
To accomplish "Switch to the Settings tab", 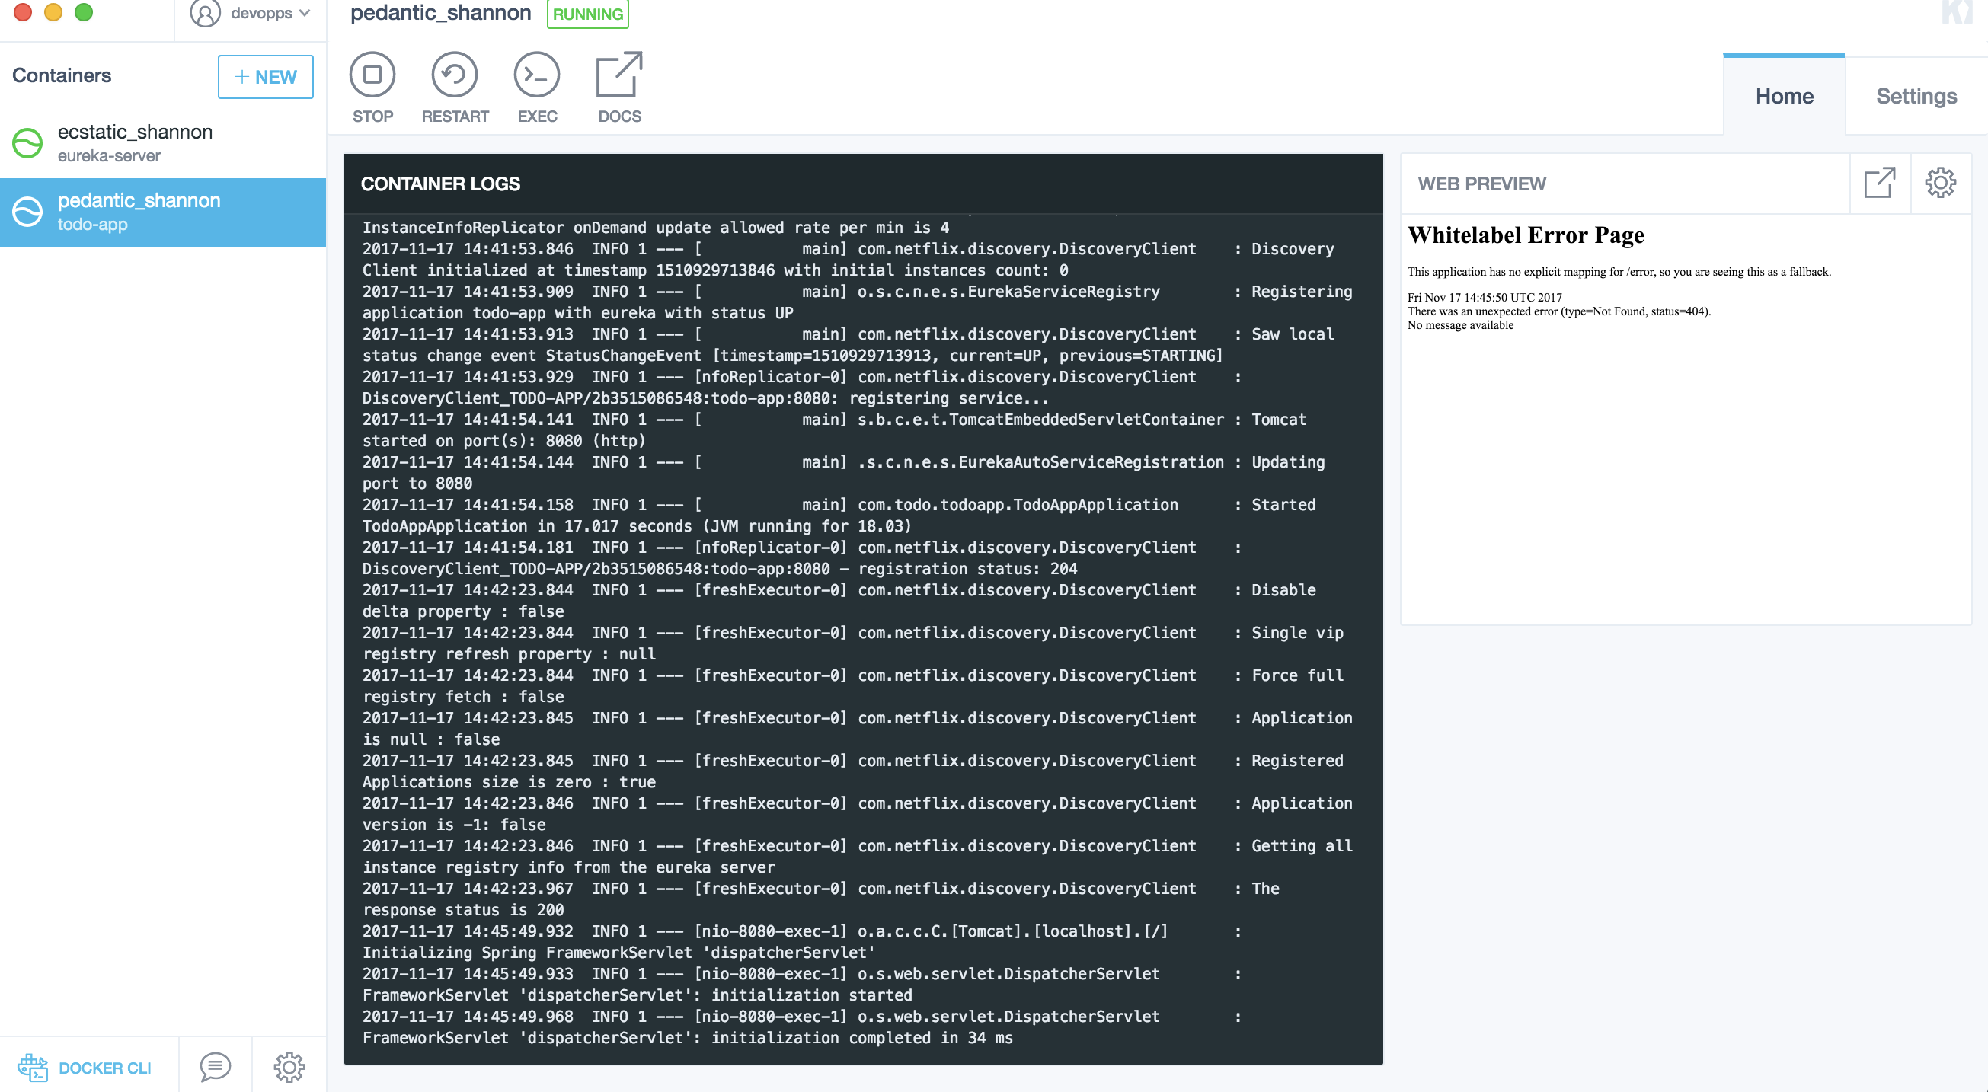I will (1916, 96).
